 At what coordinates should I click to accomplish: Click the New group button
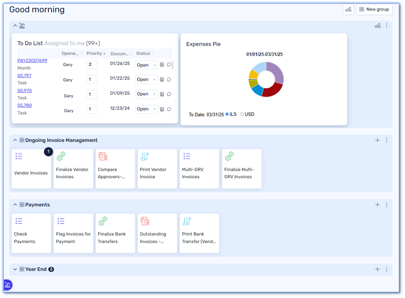(x=374, y=9)
